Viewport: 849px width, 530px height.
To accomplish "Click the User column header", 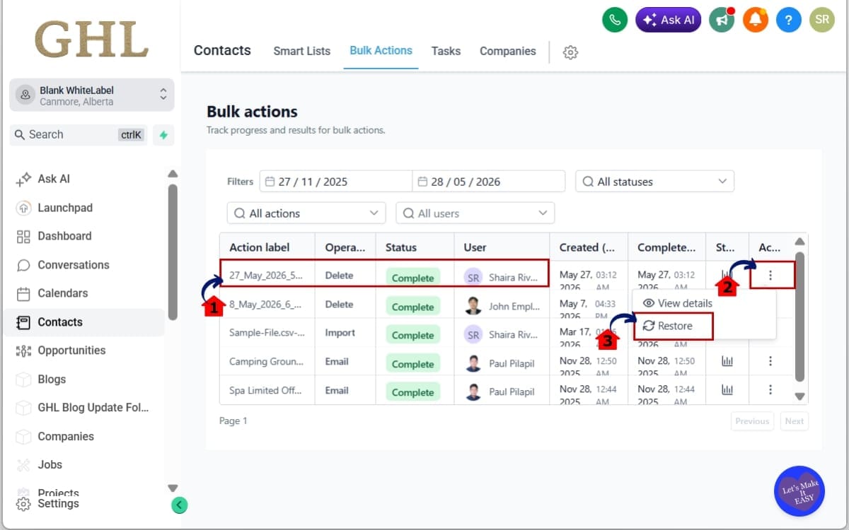I will click(x=475, y=247).
